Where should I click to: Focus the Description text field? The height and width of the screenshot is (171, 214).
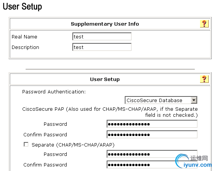tap(102, 47)
